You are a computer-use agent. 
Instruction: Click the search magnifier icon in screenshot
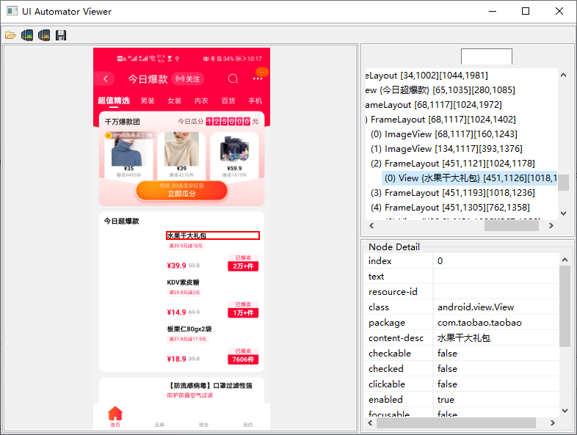[x=233, y=78]
